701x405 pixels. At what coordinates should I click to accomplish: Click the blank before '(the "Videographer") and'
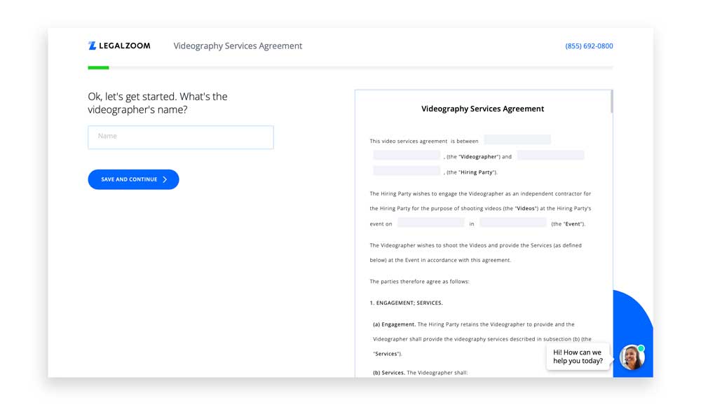coord(407,156)
